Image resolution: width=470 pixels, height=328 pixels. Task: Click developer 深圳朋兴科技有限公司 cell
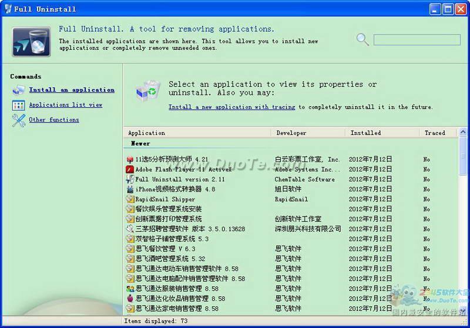pos(308,229)
